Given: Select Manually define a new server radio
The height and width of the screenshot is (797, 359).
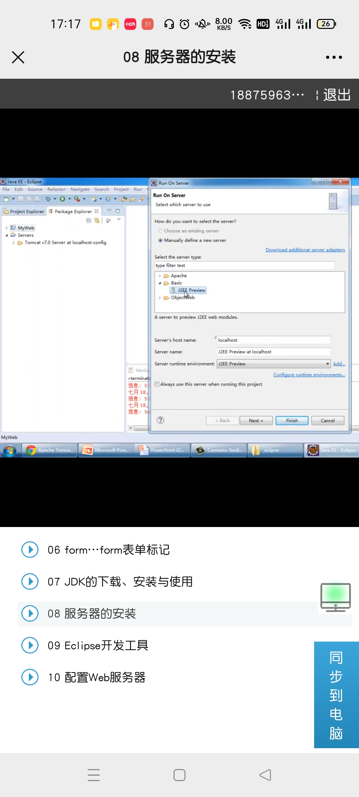Looking at the screenshot, I should click(x=161, y=240).
